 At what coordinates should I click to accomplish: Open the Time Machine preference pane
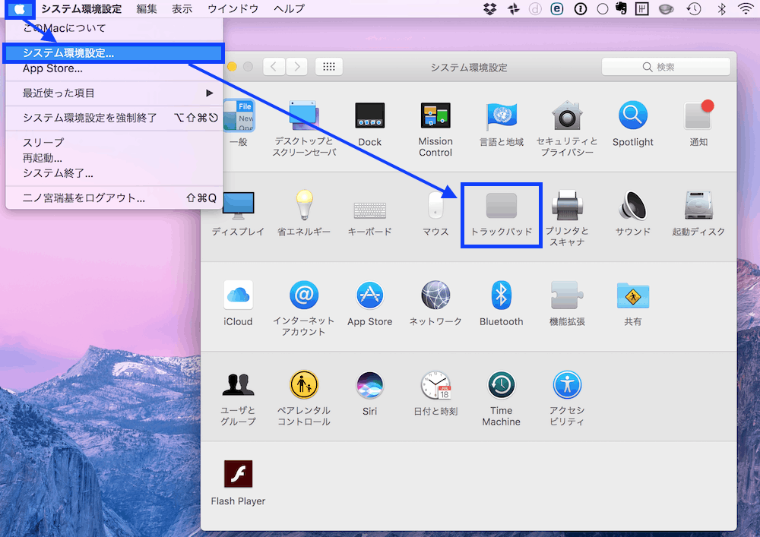501,398
